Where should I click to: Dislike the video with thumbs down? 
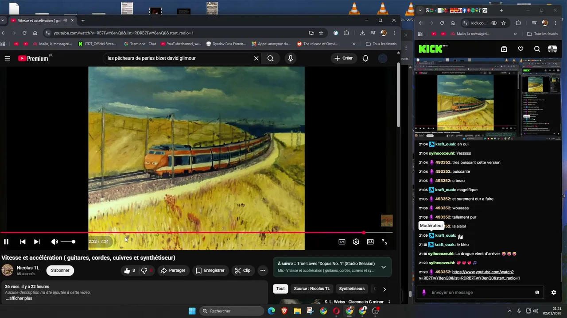point(146,270)
